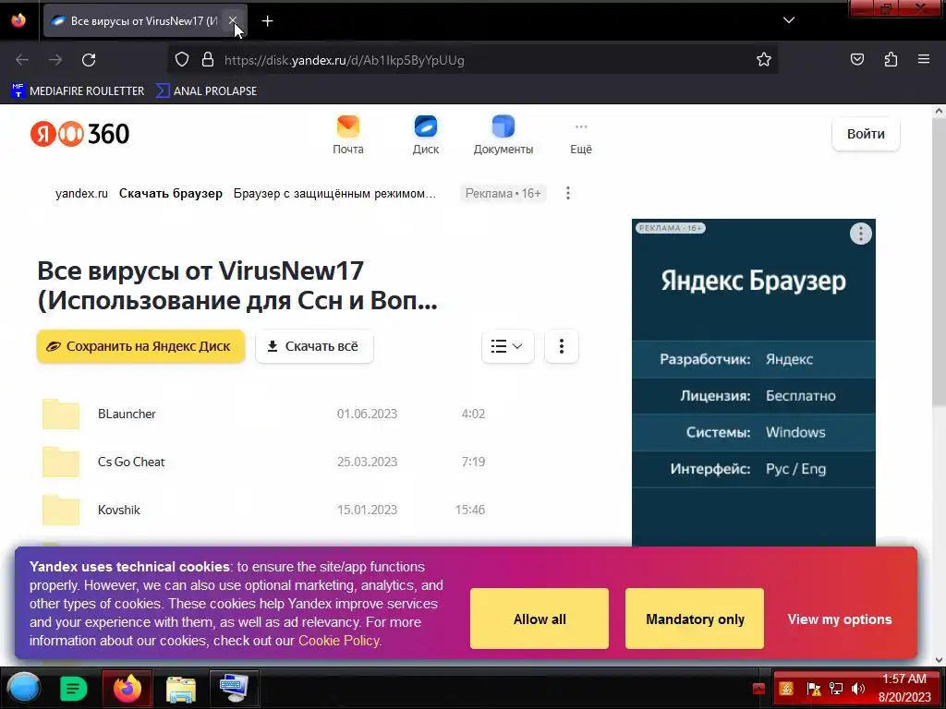This screenshot has height=709, width=946.
Task: Click the Firefox reload page button
Action: (x=89, y=60)
